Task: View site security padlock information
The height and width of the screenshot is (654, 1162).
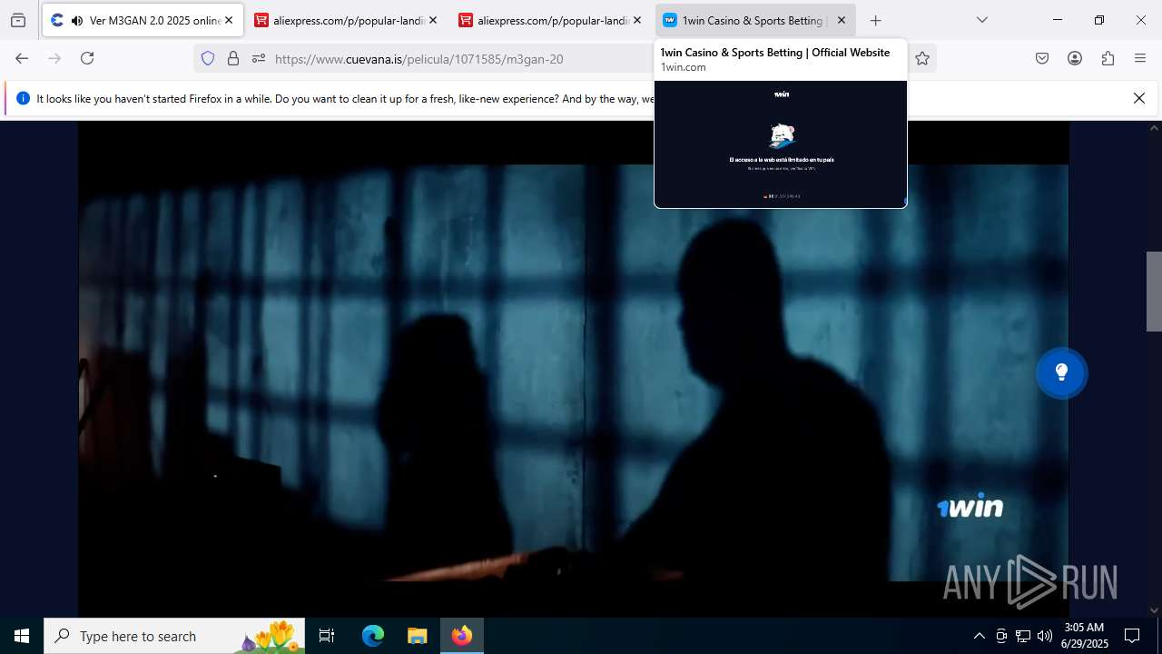Action: 233,58
